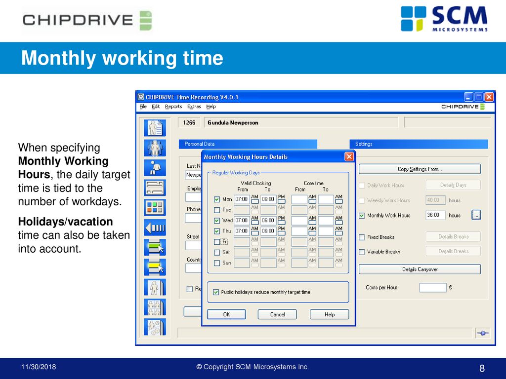Click the person with clock and gears icon
This screenshot has width=506, height=379.
pyautogui.click(x=155, y=327)
